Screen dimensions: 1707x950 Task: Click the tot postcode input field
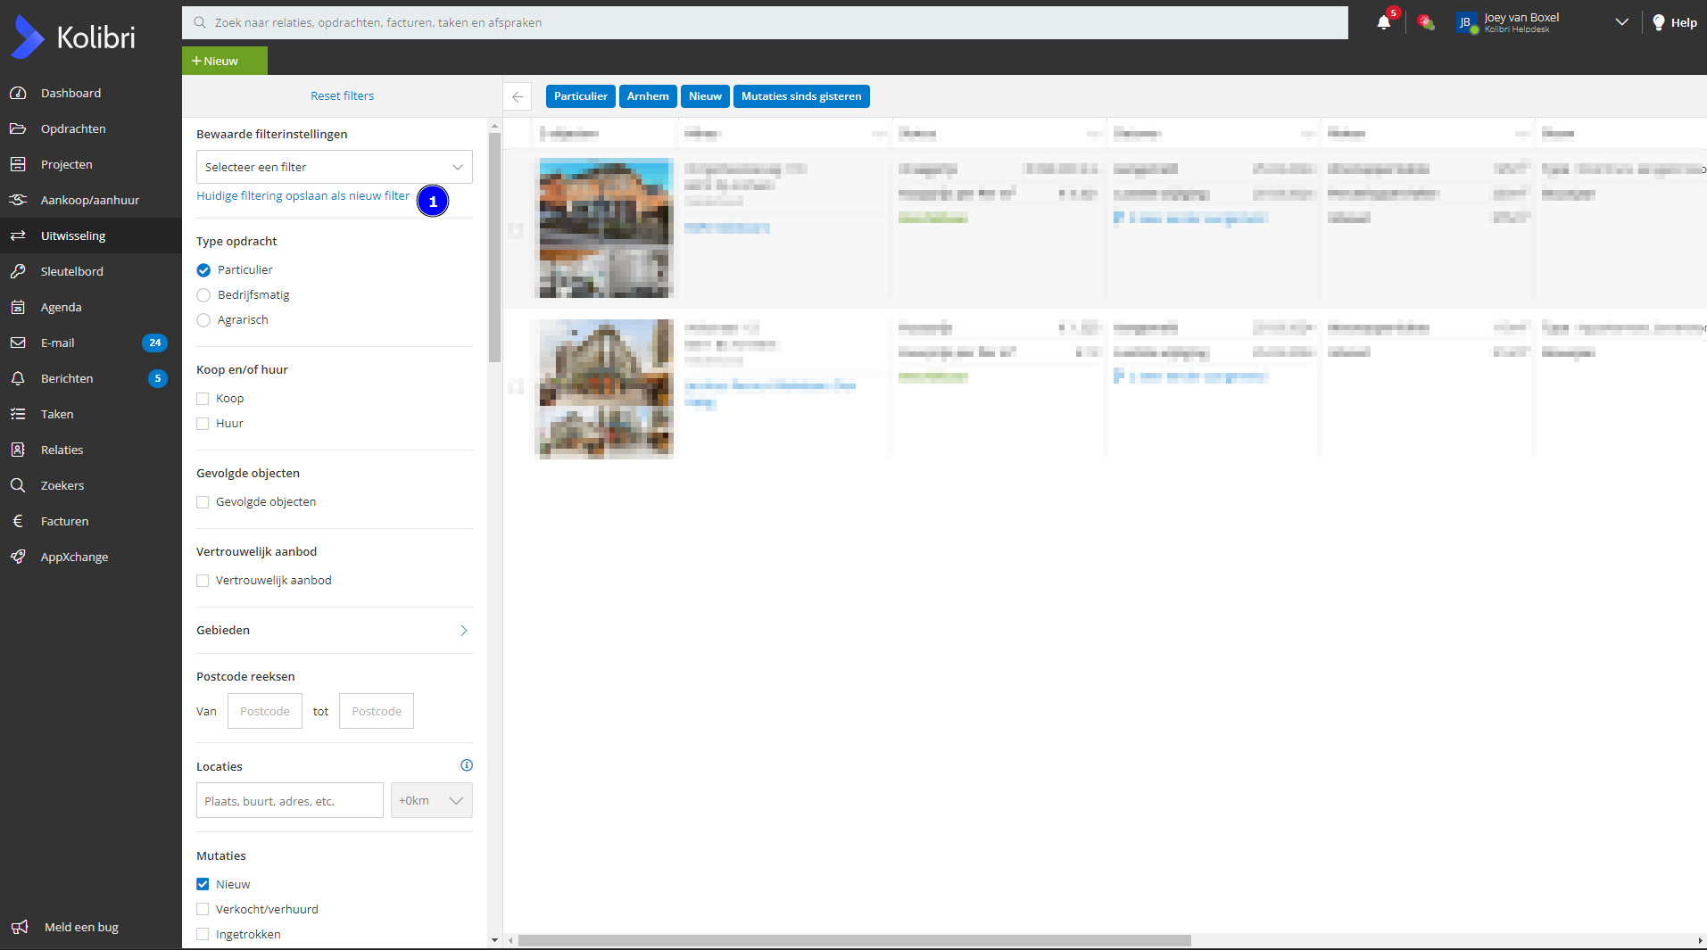(x=377, y=711)
